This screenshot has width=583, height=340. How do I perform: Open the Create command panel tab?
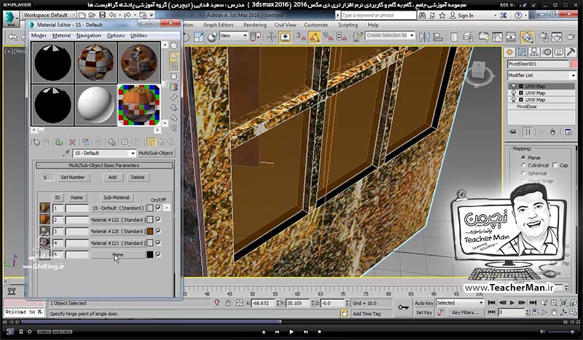tap(509, 52)
